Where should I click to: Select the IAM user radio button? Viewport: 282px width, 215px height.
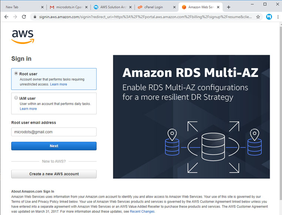(x=16, y=98)
